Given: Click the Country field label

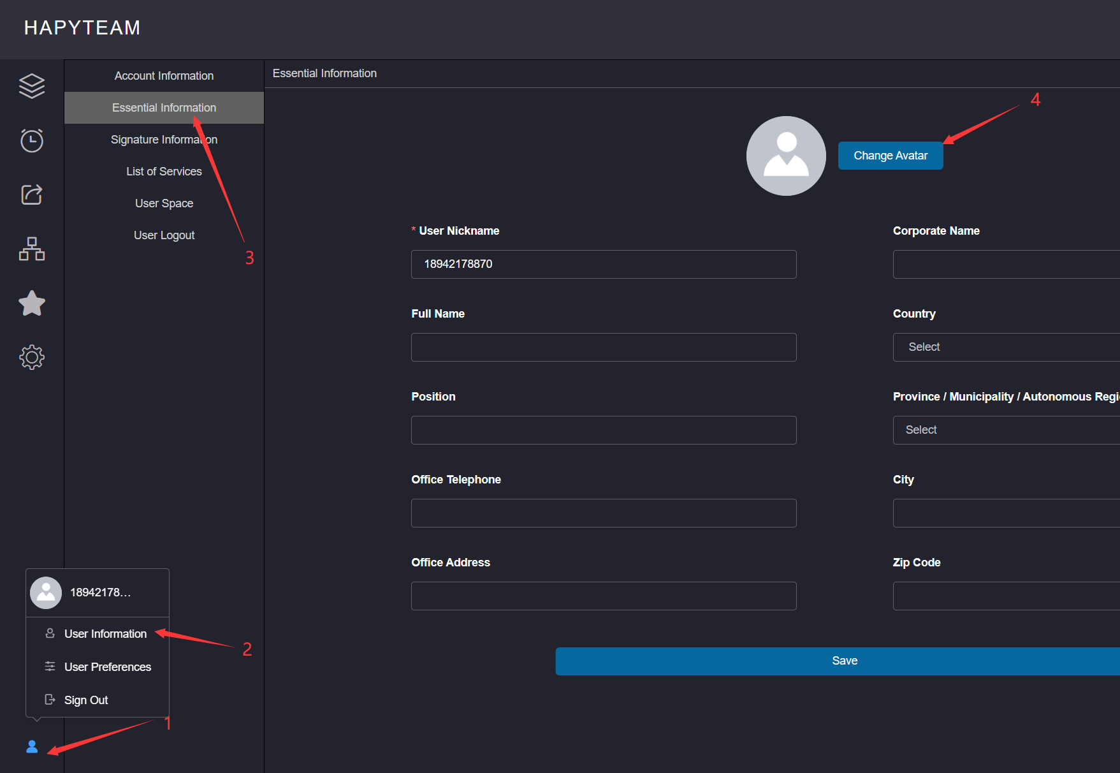Looking at the screenshot, I should (914, 314).
